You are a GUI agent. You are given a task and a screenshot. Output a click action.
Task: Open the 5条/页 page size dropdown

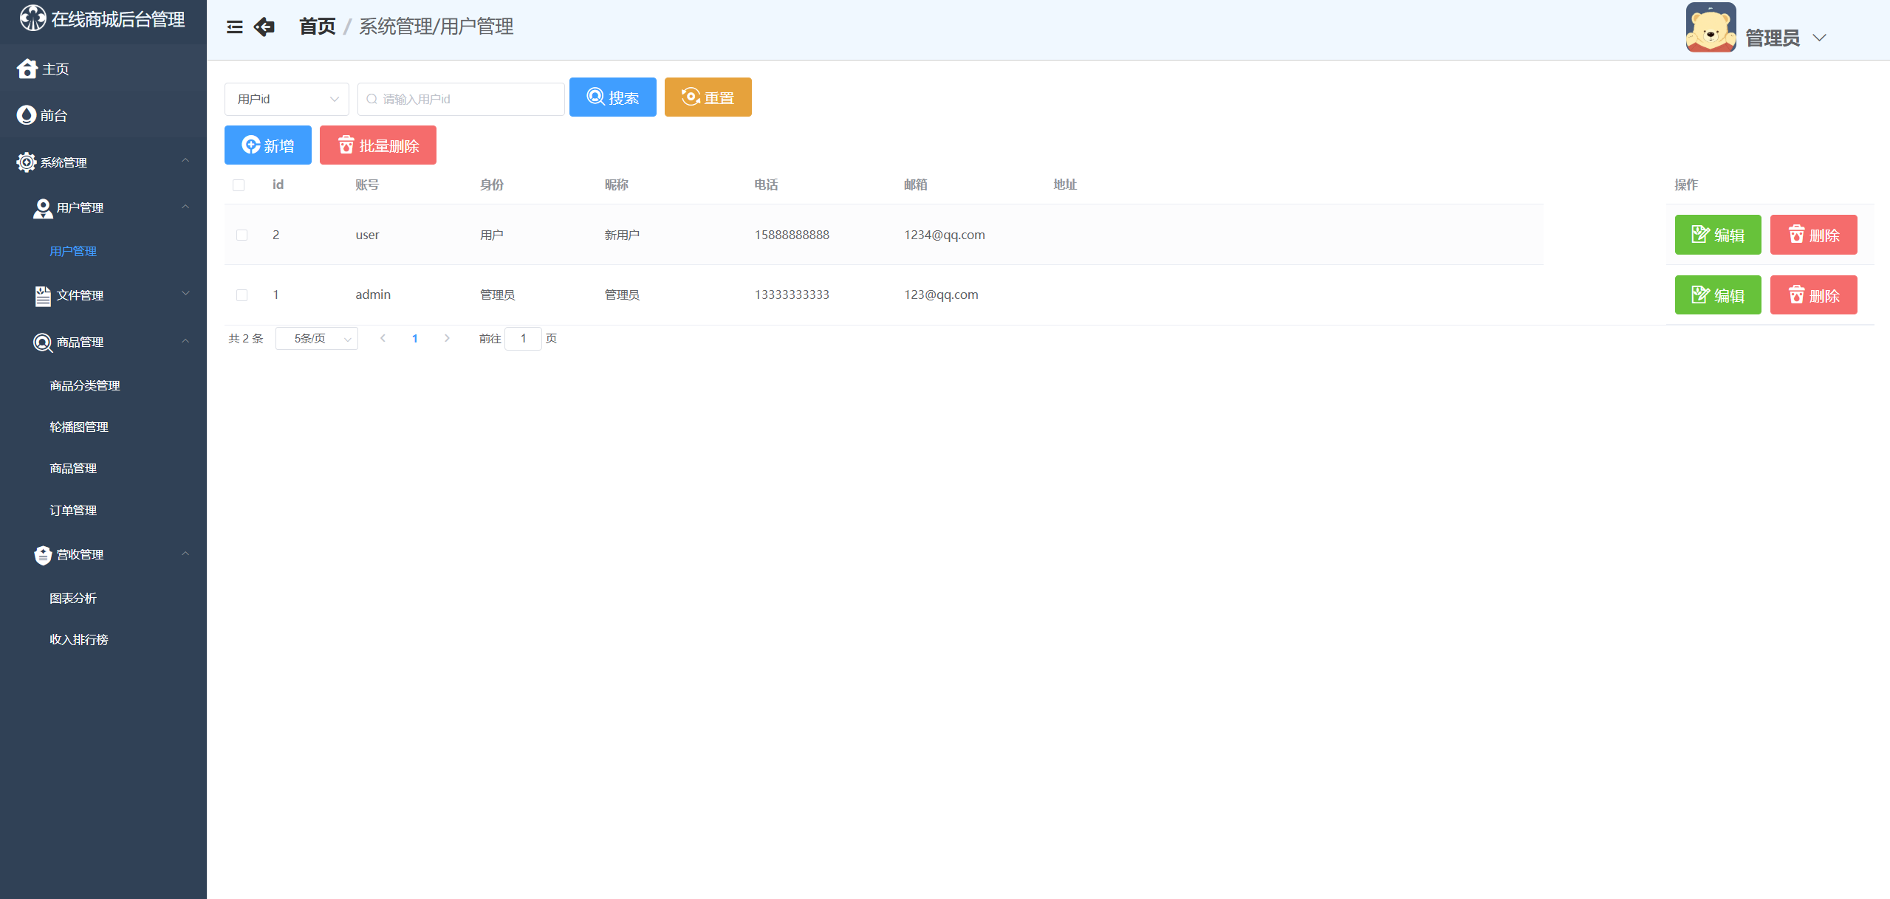click(316, 339)
